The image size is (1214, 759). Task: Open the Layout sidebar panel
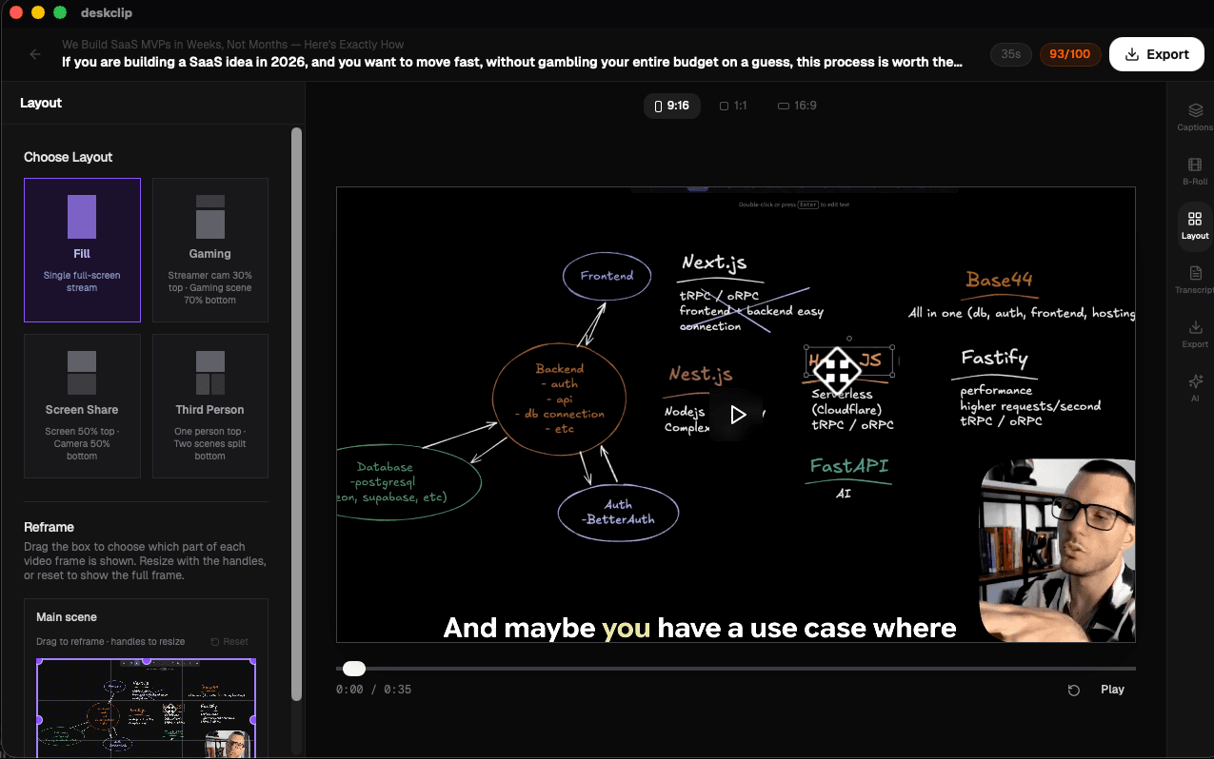click(1195, 225)
